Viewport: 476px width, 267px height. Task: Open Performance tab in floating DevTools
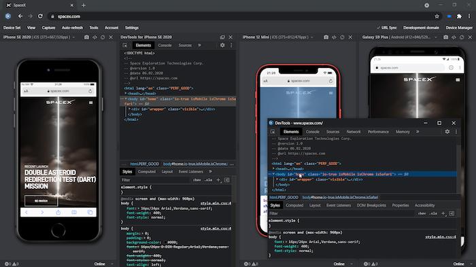(x=378, y=132)
